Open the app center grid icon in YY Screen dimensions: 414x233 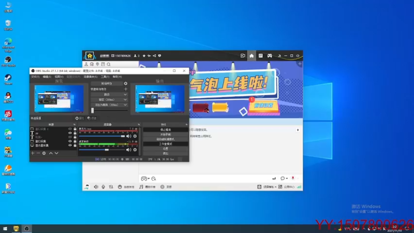click(280, 187)
